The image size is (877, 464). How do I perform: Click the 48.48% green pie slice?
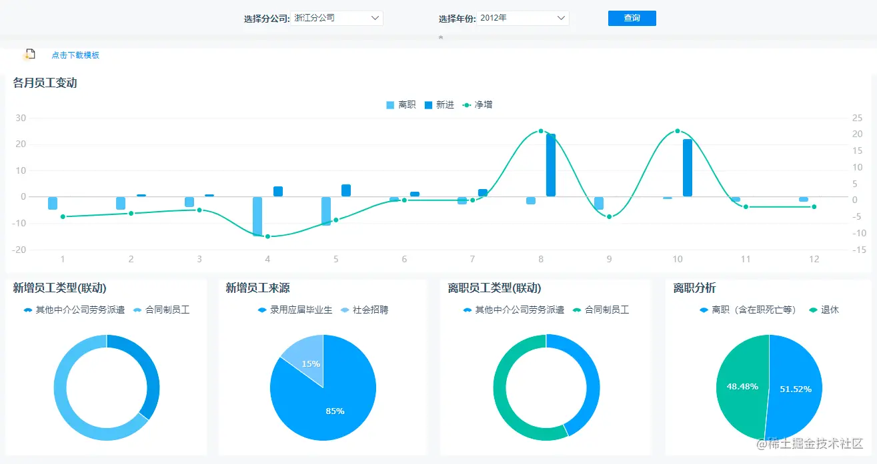(x=742, y=386)
